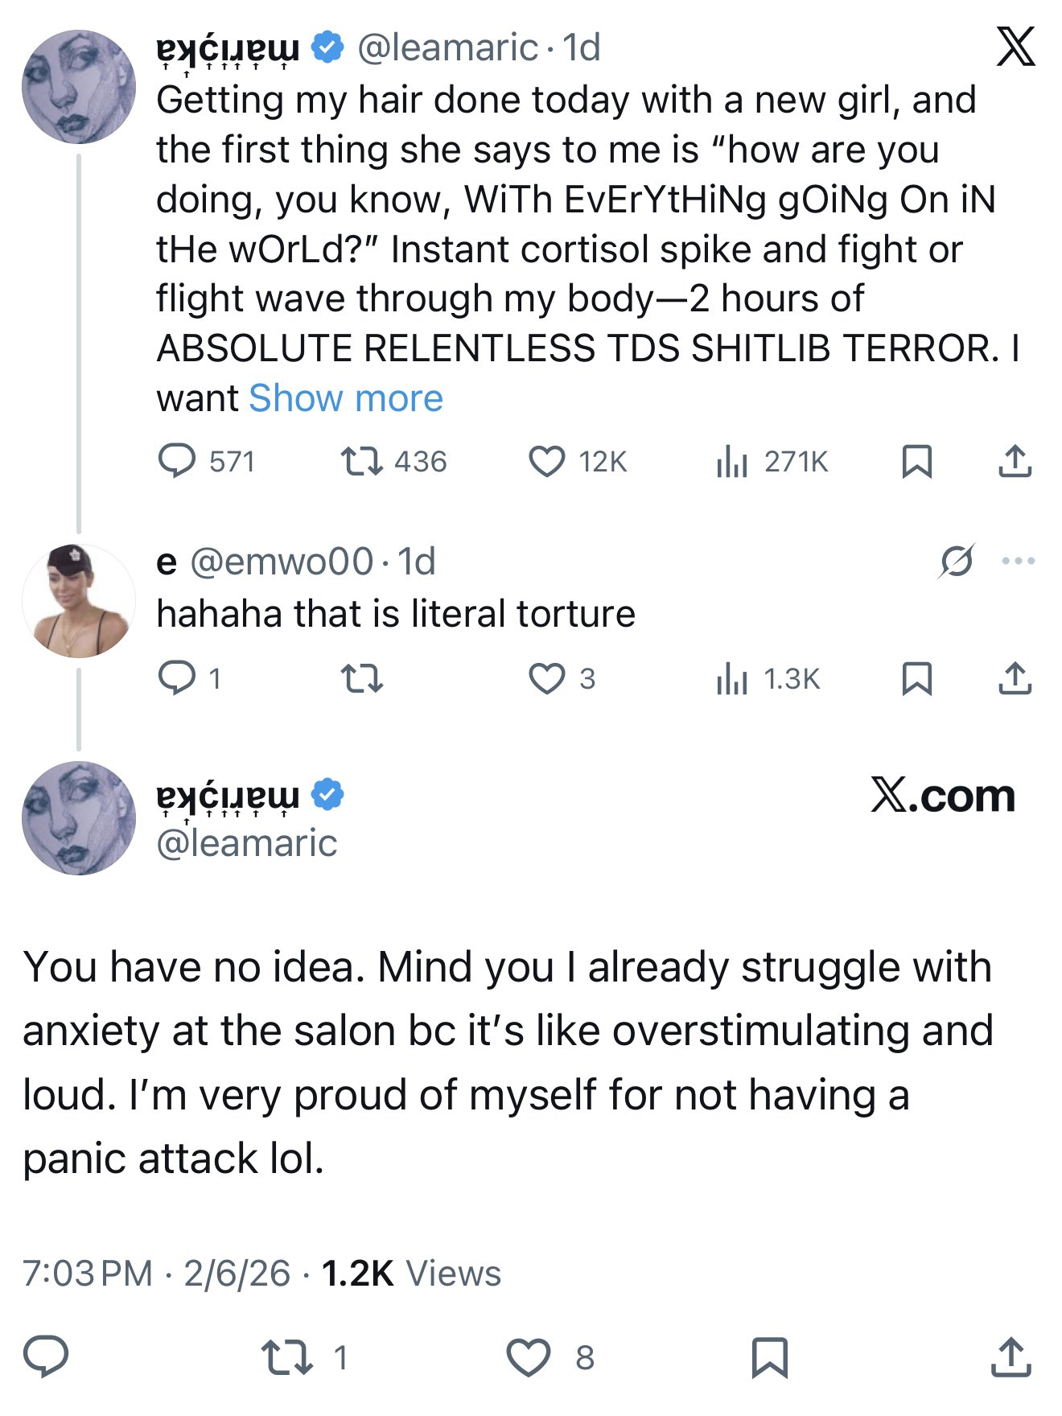1062x1416 pixels.
Task: Bookmark the main 'You have no idea' tweet
Action: click(x=769, y=1357)
